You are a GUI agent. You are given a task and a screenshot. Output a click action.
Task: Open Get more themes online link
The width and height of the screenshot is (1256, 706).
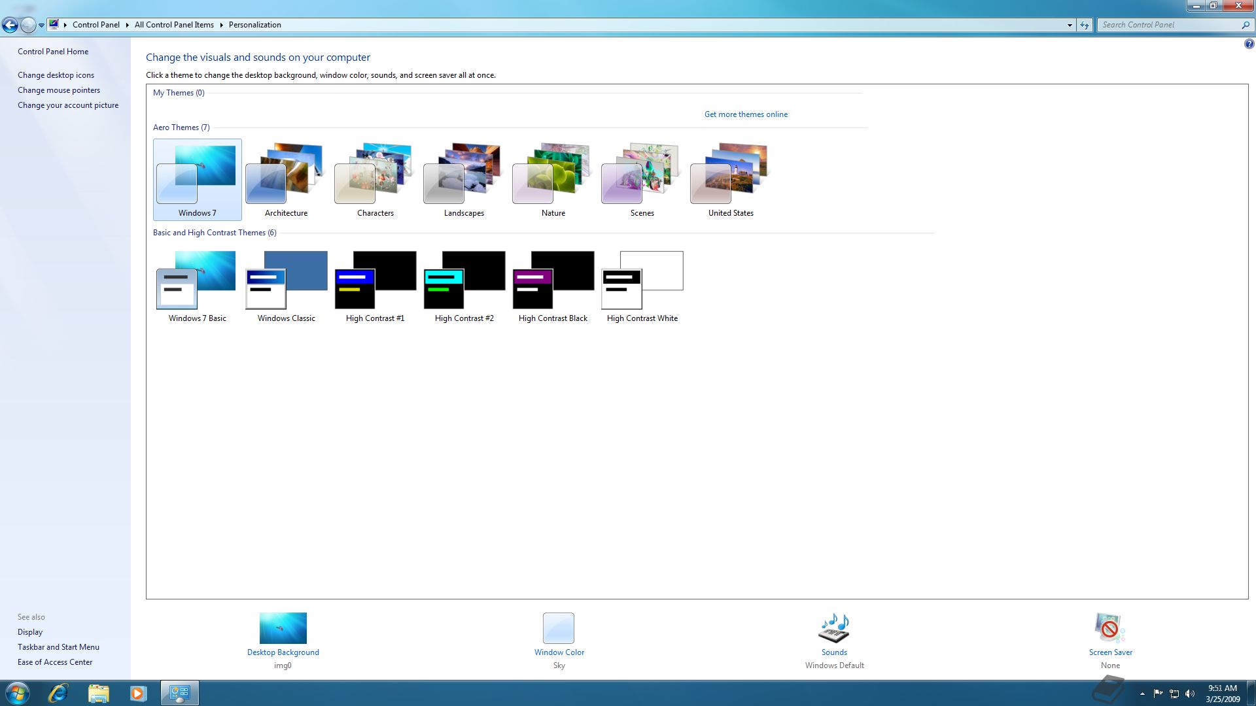click(x=746, y=114)
